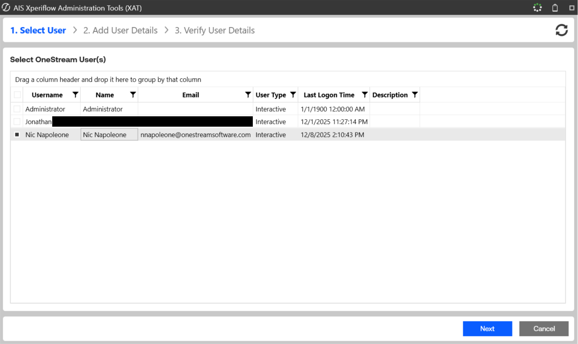Select the Jonathan username cell
The image size is (578, 344).
pyautogui.click(x=38, y=121)
